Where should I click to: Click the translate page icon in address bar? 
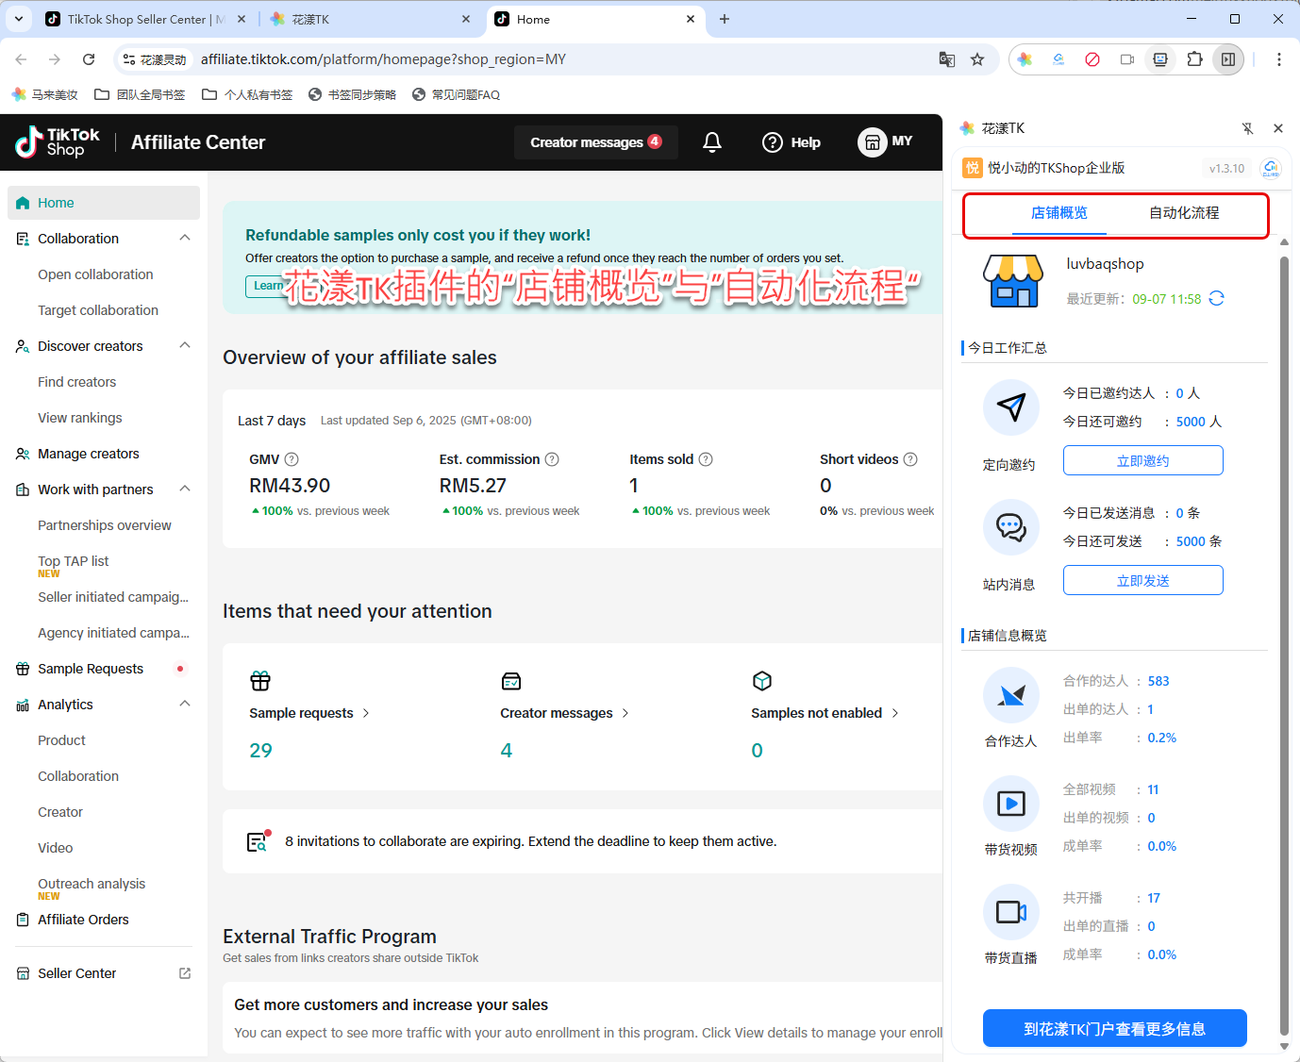click(946, 59)
